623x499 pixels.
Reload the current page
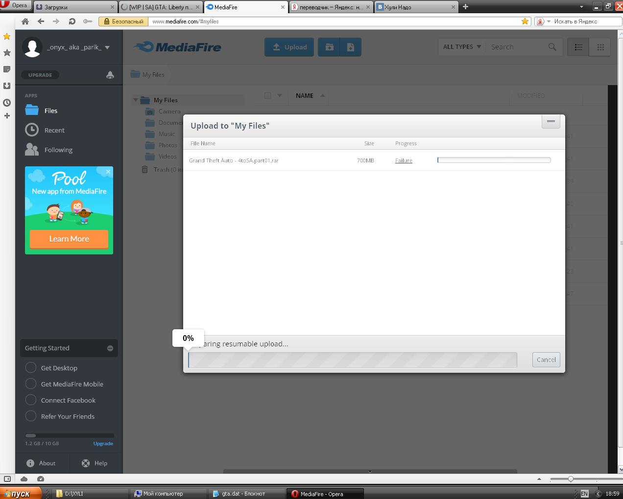(72, 22)
